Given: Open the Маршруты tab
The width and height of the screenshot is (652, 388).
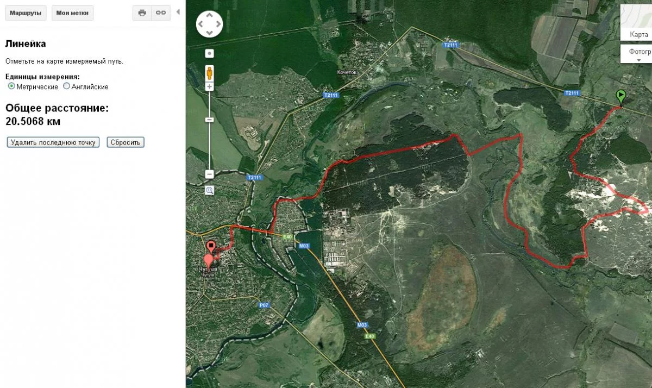Looking at the screenshot, I should click(x=26, y=13).
